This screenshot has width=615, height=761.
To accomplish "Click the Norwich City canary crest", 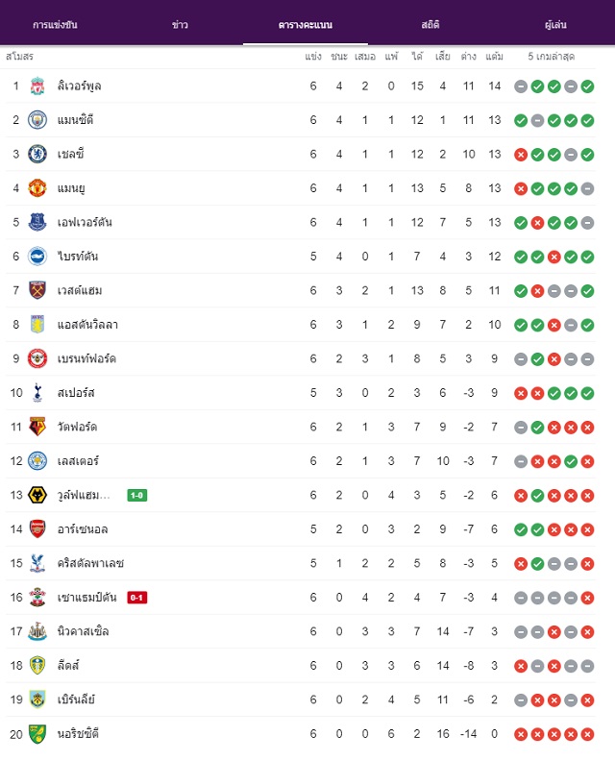I will coord(37,734).
